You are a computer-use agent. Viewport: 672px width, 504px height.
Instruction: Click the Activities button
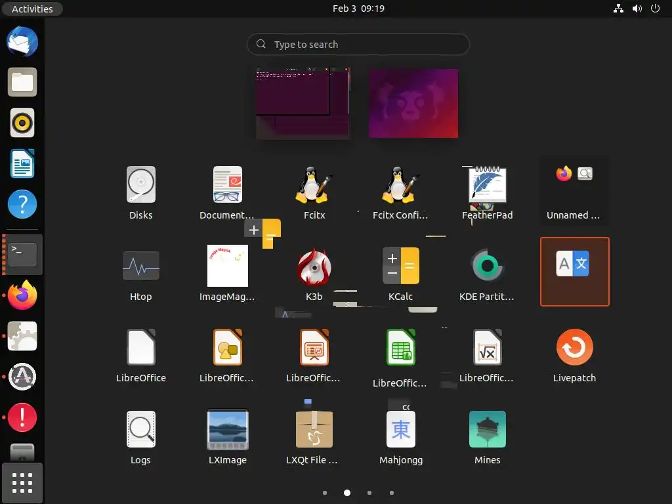pos(32,9)
